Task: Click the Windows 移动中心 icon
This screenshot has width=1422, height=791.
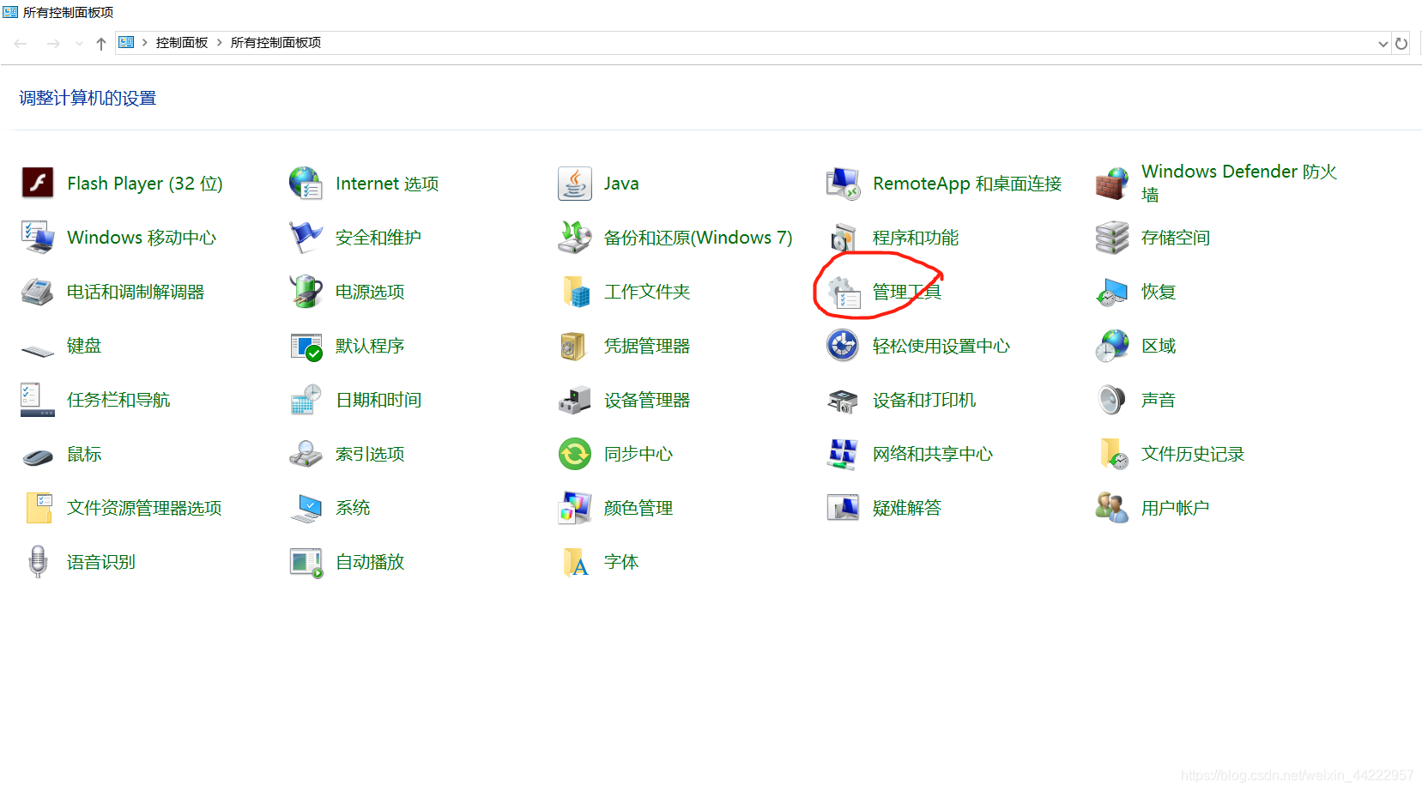Action: pos(38,237)
